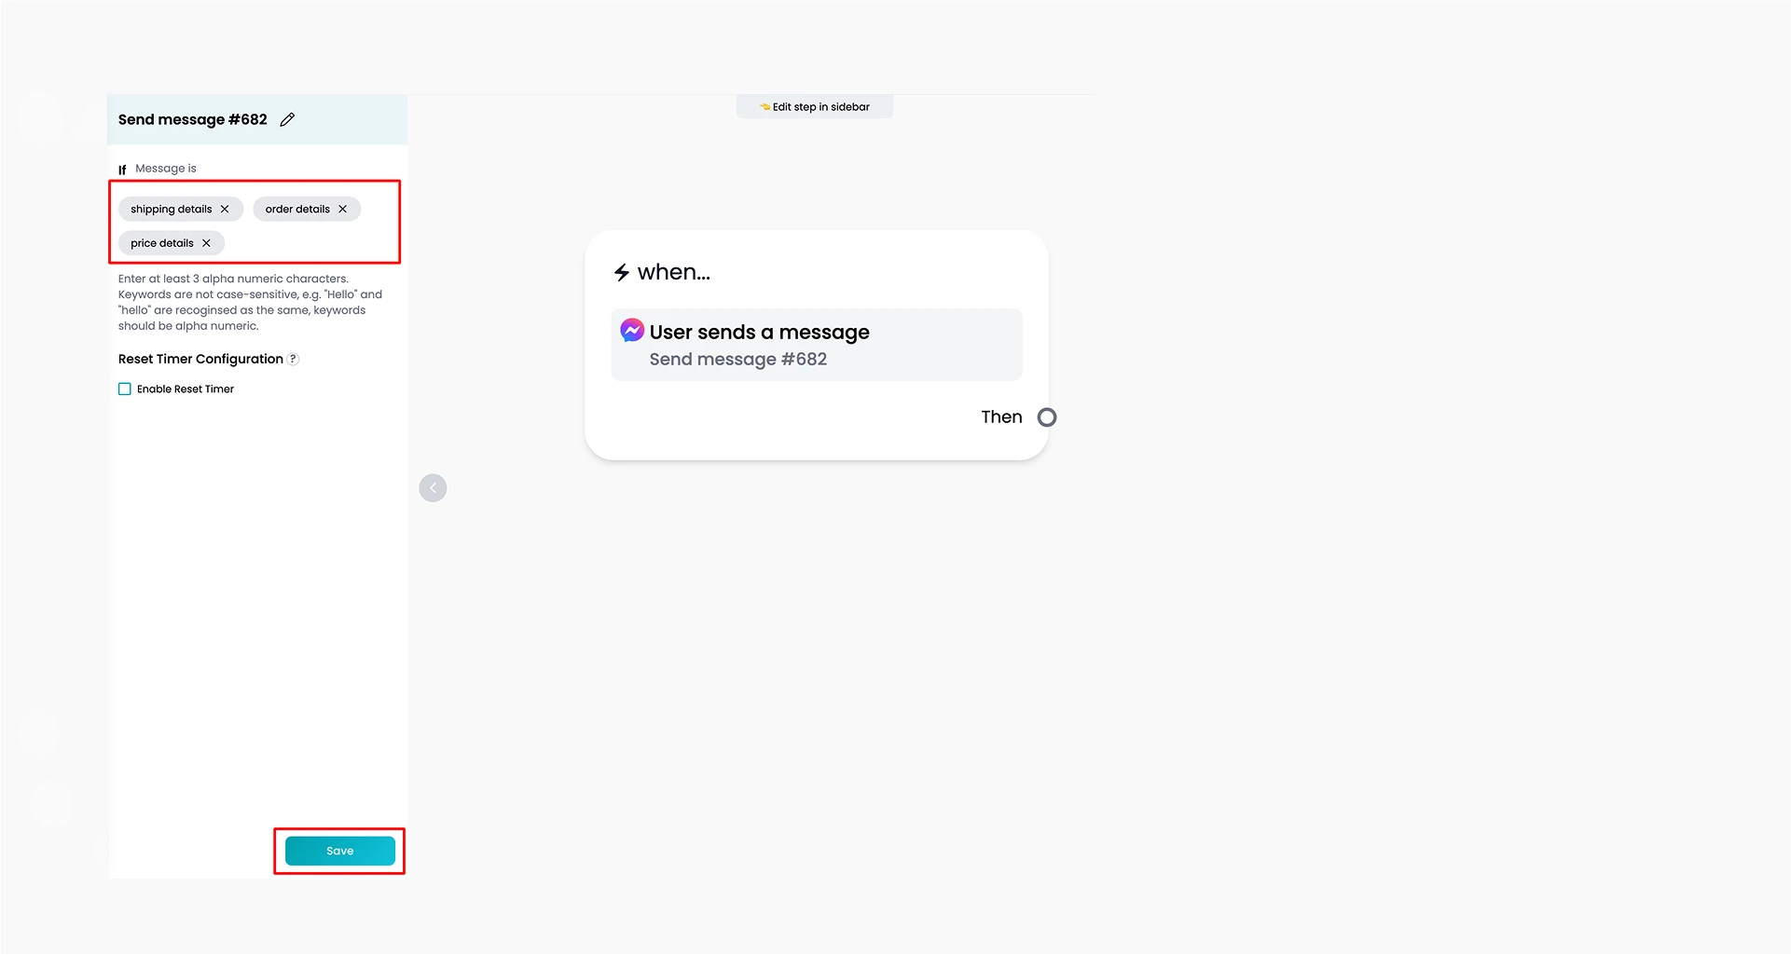Click the Send message #682 panel title
This screenshot has width=1791, height=955.
[x=193, y=119]
